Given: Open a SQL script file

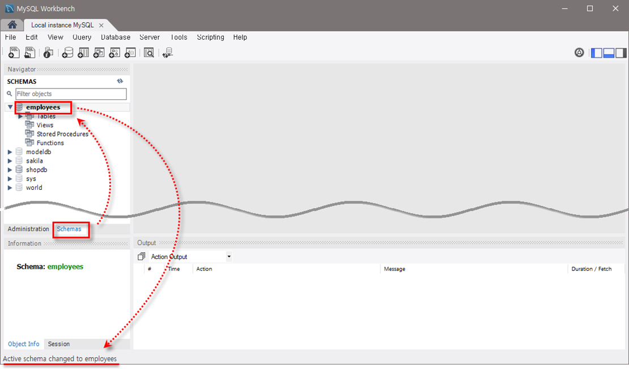Looking at the screenshot, I should pos(29,53).
